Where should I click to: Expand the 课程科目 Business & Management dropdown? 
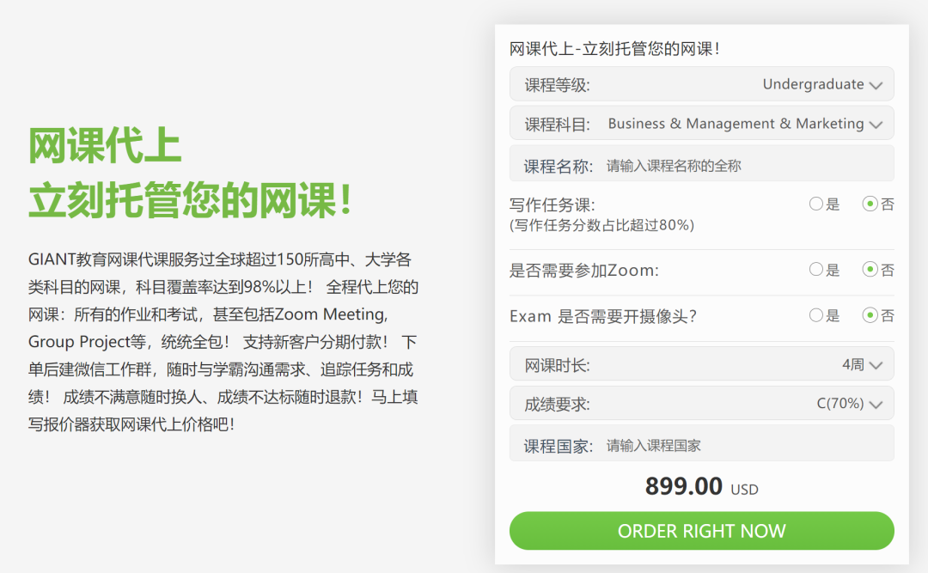pyautogui.click(x=701, y=123)
